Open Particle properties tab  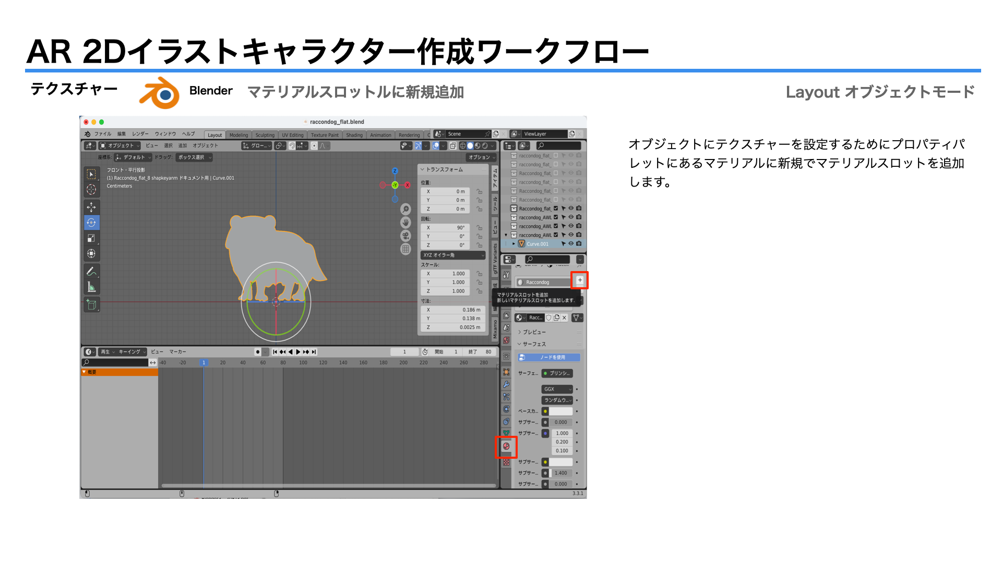506,397
